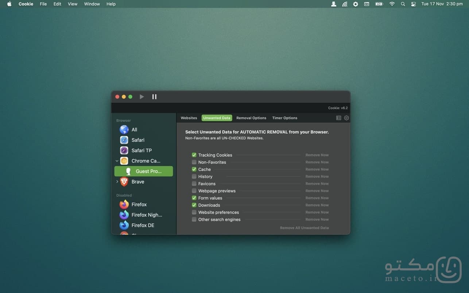Uncheck the Downloads checkbox
The width and height of the screenshot is (469, 293).
[194, 205]
